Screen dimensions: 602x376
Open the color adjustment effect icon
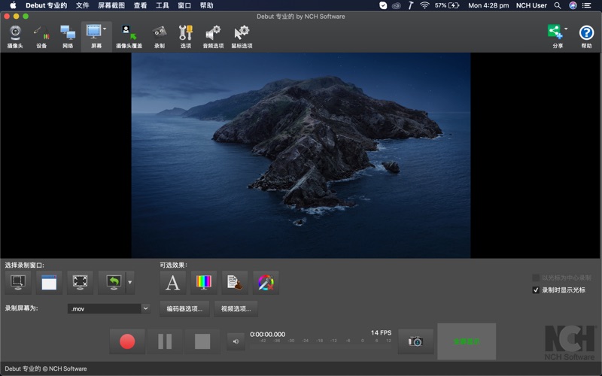point(204,283)
